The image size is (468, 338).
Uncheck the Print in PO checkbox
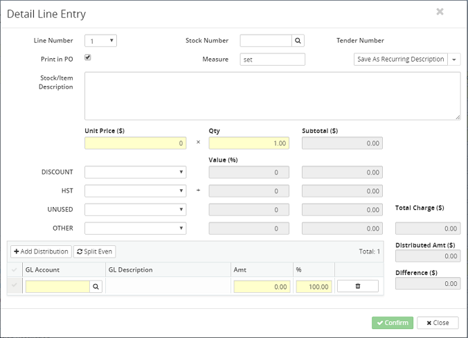pos(88,57)
